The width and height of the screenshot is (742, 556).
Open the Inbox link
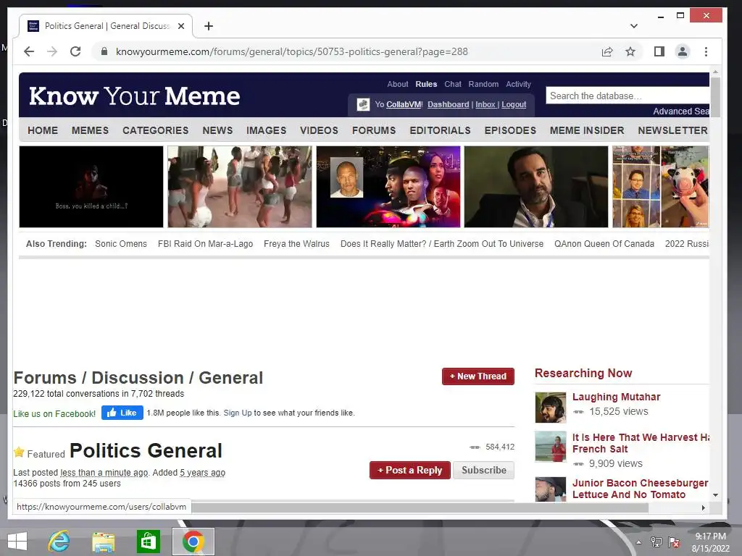click(x=485, y=104)
